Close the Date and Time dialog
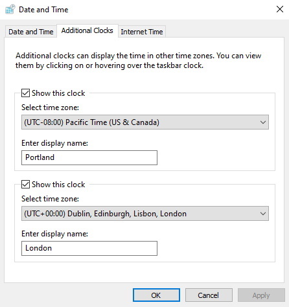Viewport: 289px width, 307px height. coord(280,9)
